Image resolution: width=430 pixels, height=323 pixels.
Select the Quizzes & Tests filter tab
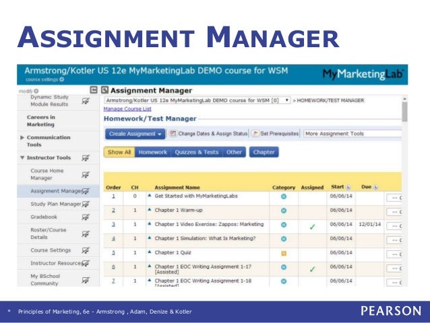(x=197, y=152)
